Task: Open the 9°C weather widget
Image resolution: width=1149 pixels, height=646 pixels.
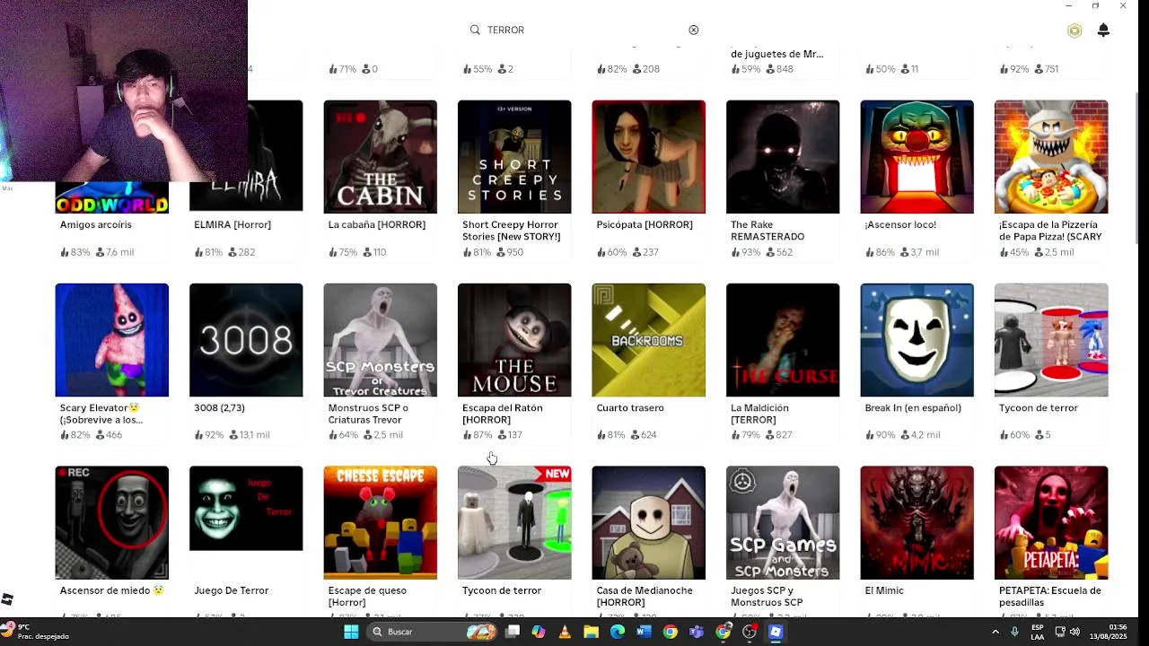Action: pyautogui.click(x=38, y=632)
